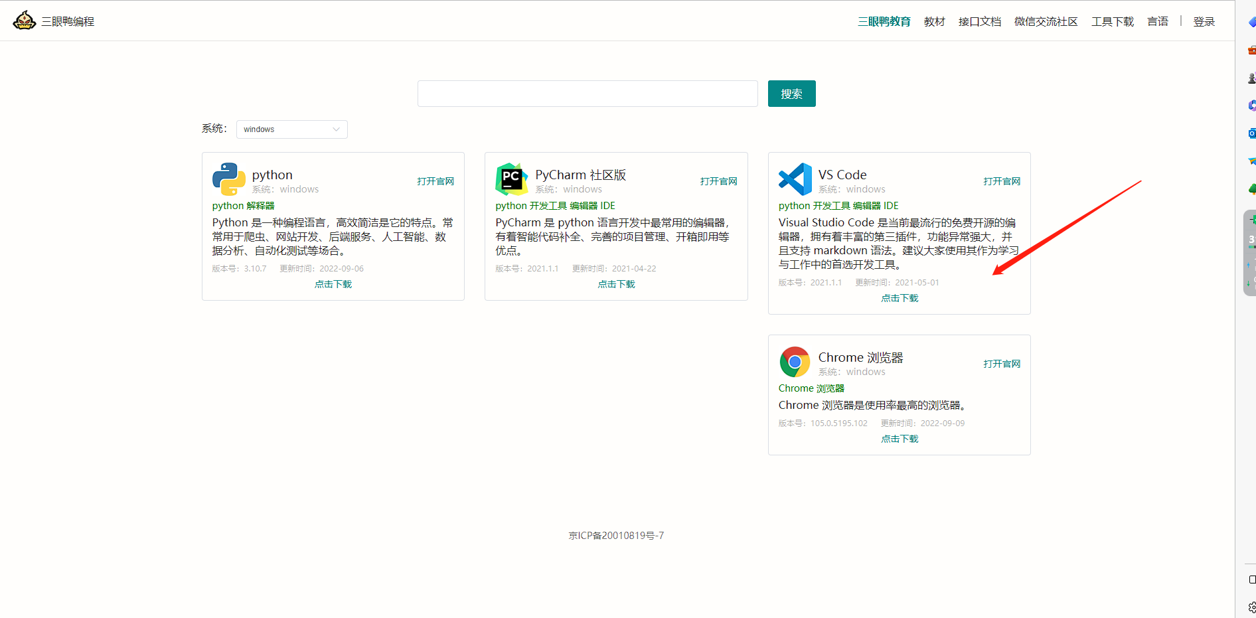
Task: Go to 教材 in the navigation bar
Action: [935, 22]
